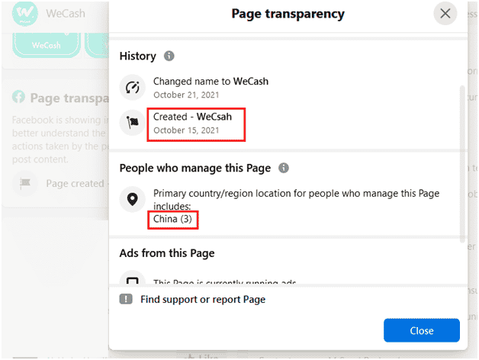Image resolution: width=479 pixels, height=360 pixels.
Task: Click the location pin icon
Action: 132,199
